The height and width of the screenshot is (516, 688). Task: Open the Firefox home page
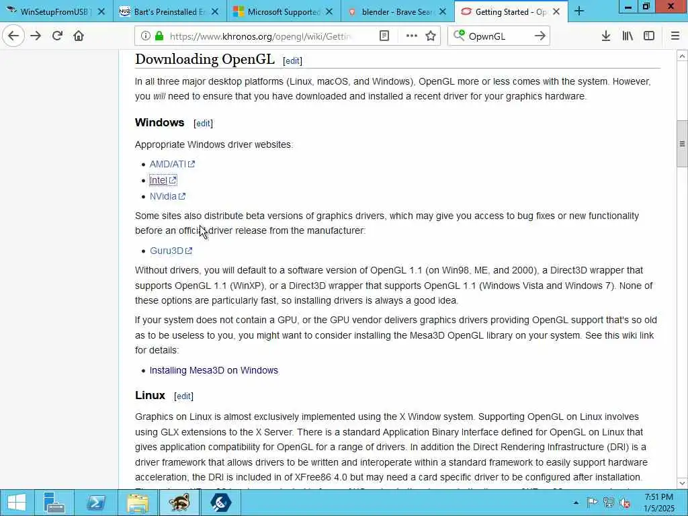[x=79, y=36]
